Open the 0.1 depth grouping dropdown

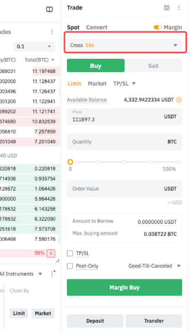tap(35, 47)
